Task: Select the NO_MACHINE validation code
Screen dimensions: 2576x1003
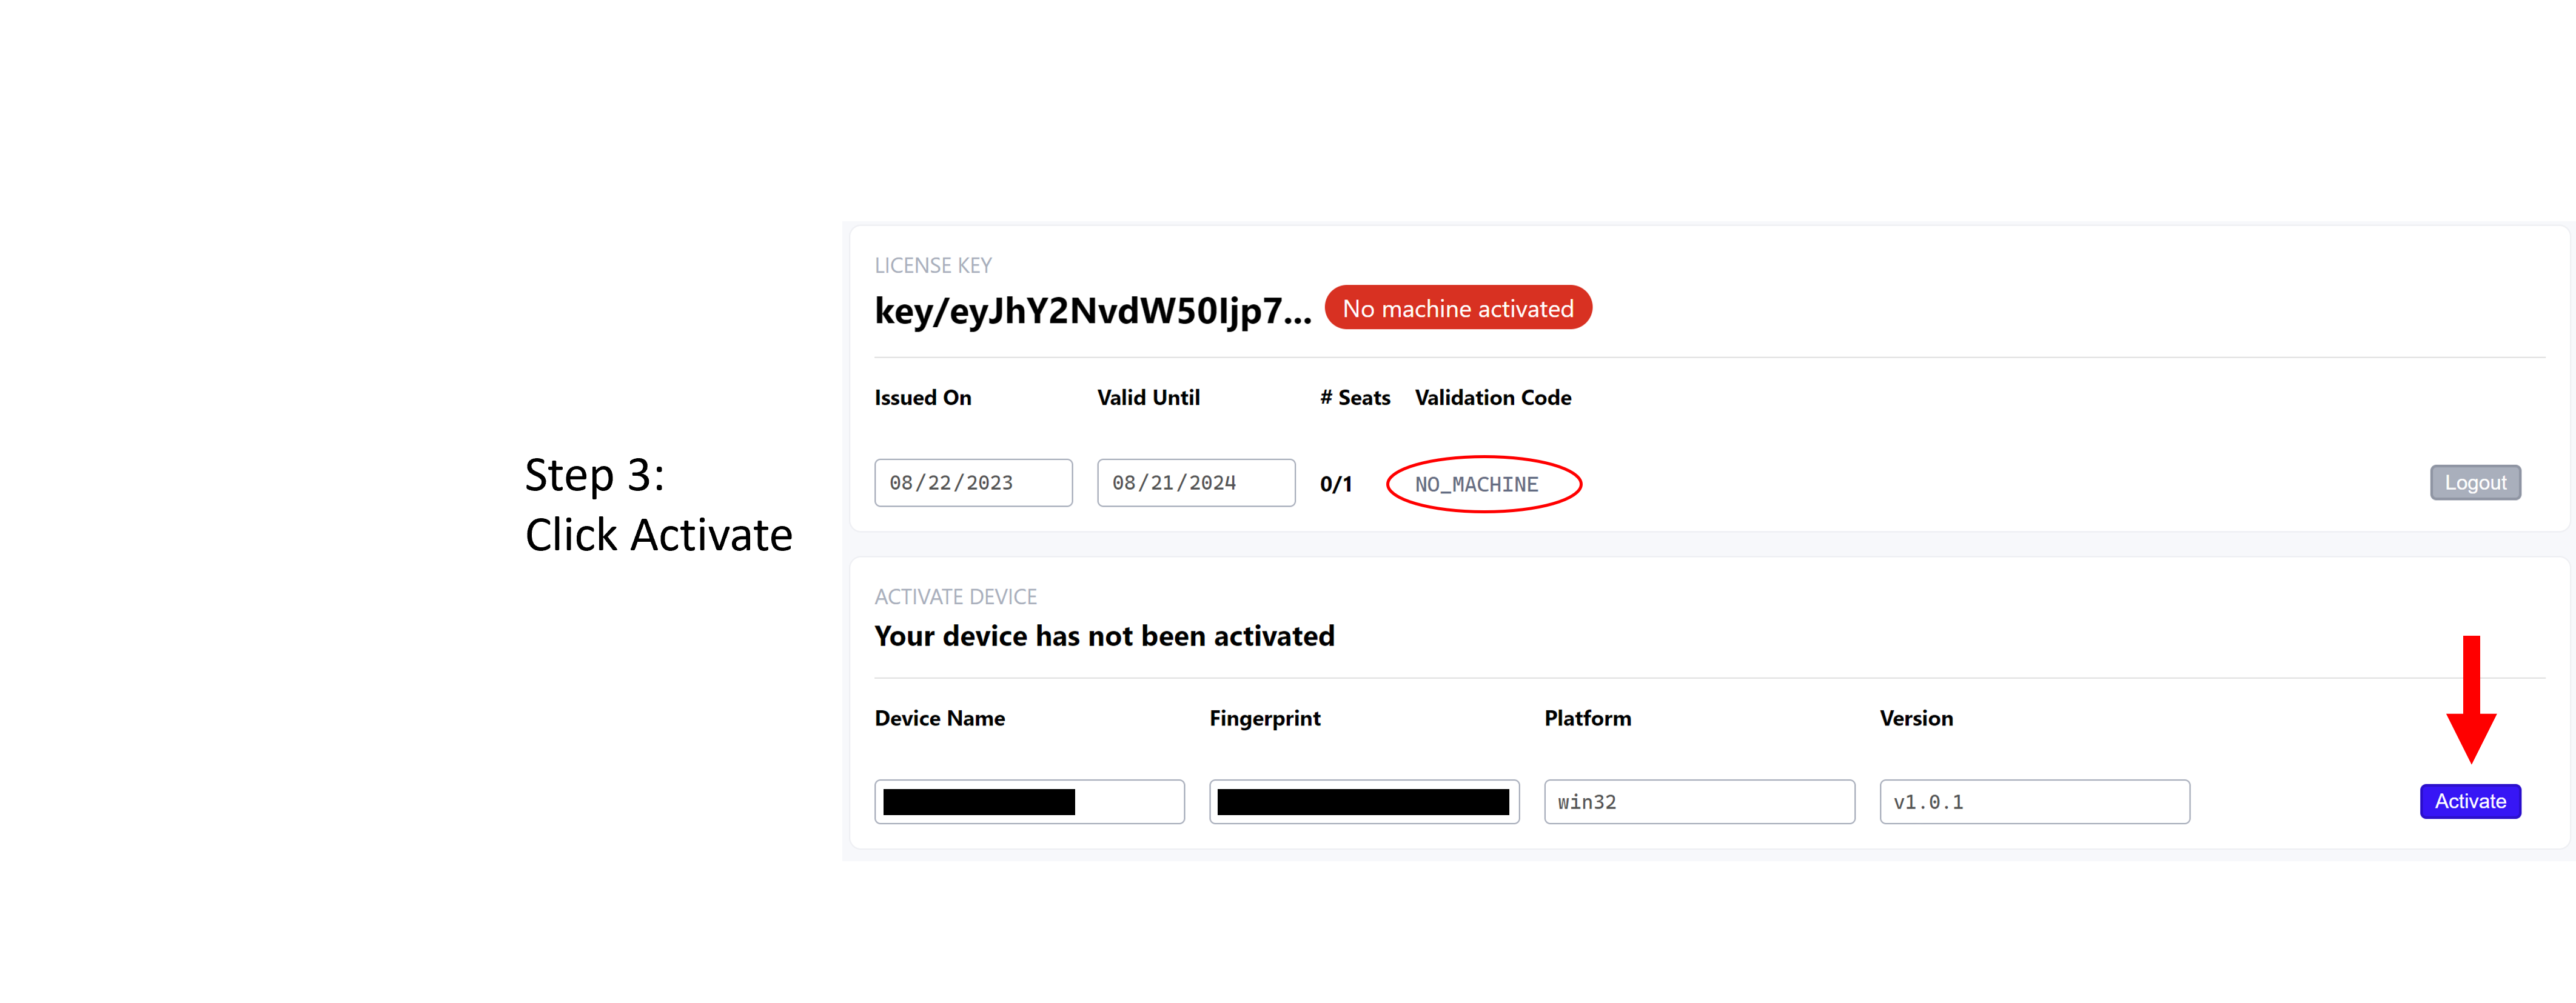Action: pyautogui.click(x=1478, y=484)
